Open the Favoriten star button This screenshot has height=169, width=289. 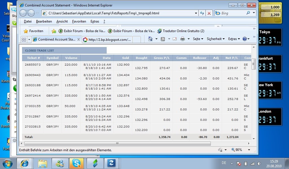[x=33, y=31]
